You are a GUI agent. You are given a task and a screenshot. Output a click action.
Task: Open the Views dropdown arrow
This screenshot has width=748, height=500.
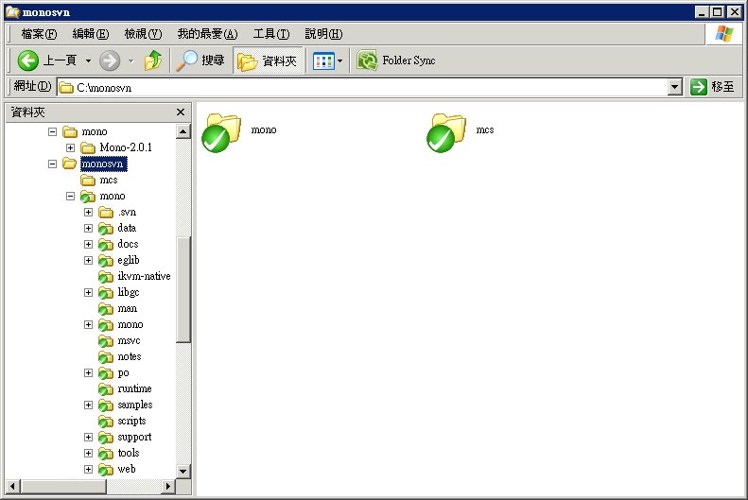[x=339, y=61]
